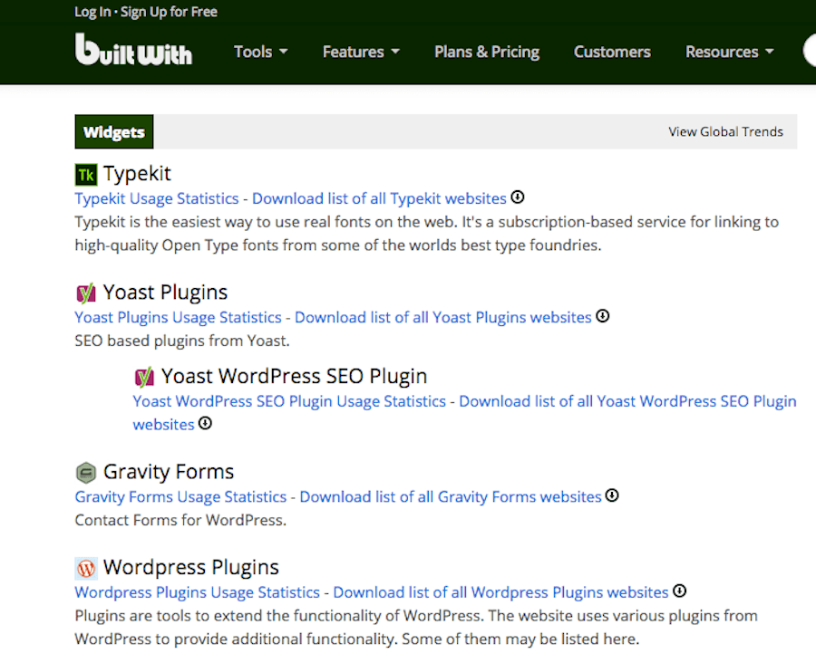
Task: Click the Yoast Plugins logo icon
Action: tap(86, 293)
